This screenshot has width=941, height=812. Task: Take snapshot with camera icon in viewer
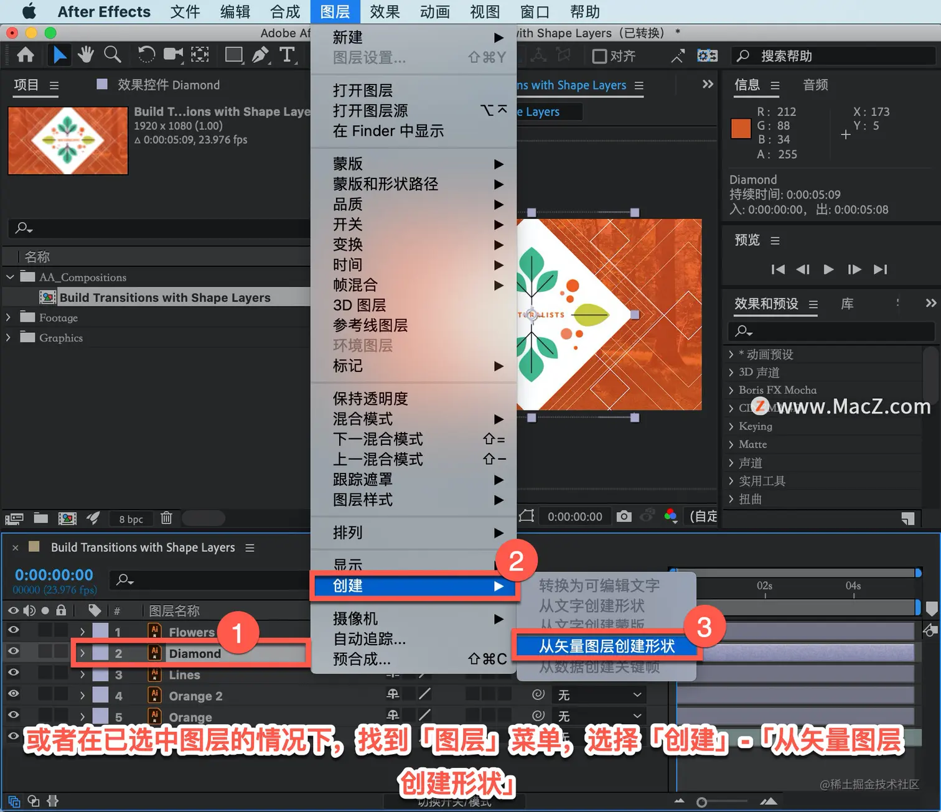624,516
